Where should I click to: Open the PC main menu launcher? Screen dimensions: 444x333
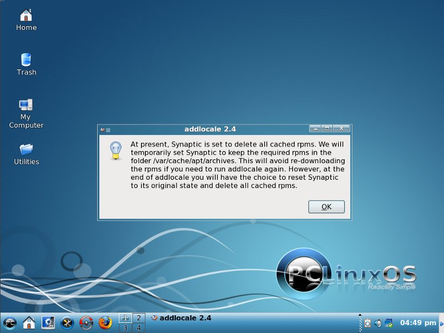point(9,322)
